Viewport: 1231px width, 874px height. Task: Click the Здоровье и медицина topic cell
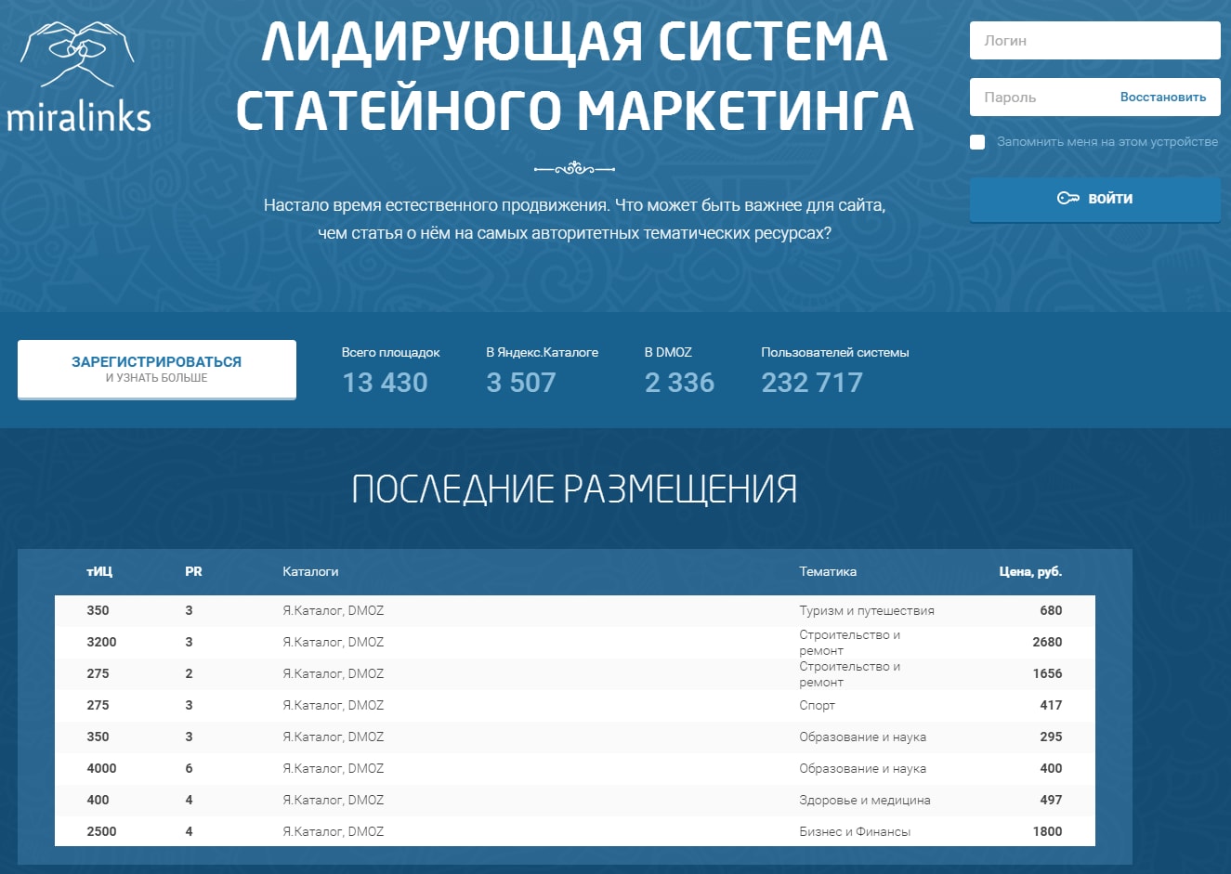tap(864, 800)
